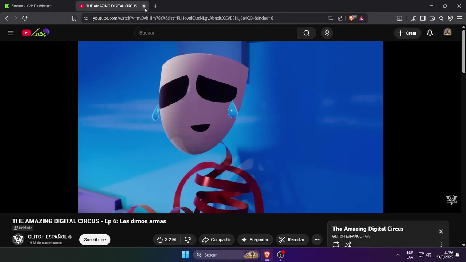The image size is (466, 262).
Task: Open GLITCH ESPAÑOL channel name link
Action: click(x=47, y=237)
